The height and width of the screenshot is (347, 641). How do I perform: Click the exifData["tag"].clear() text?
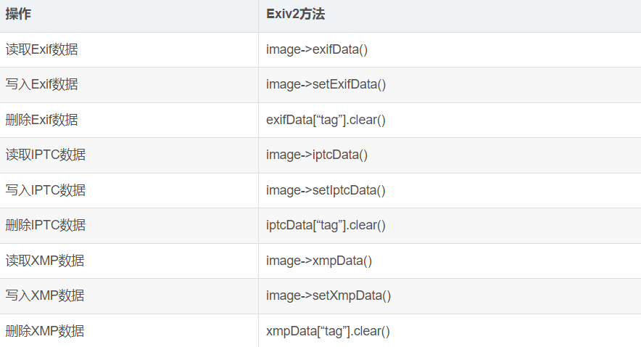click(326, 120)
